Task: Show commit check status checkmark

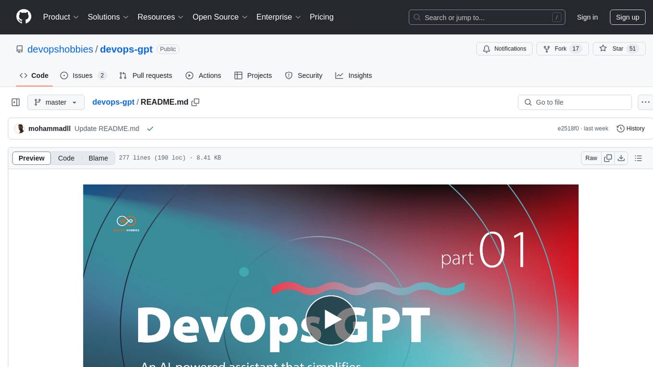Action: coord(150,129)
